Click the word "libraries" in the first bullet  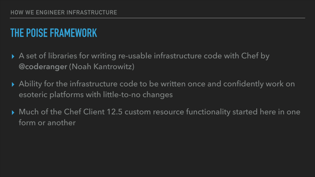(62, 56)
